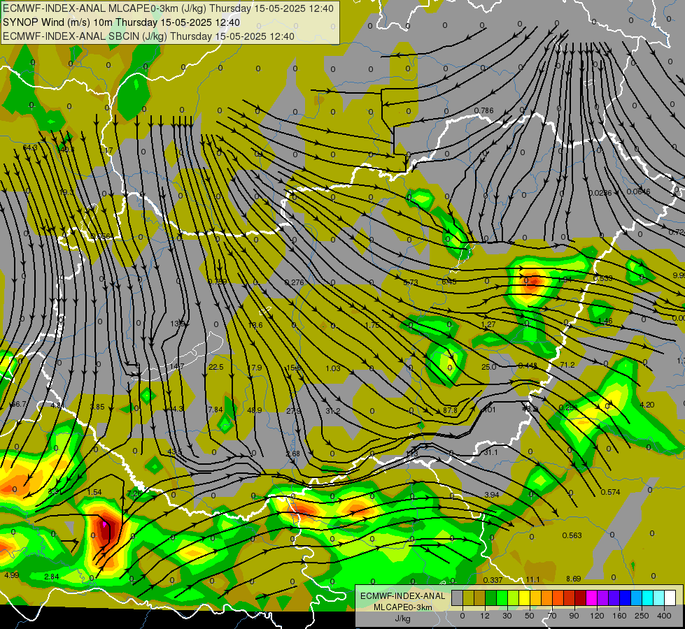The width and height of the screenshot is (685, 629).
Task: Click the 14.7 value on the map
Action: click(x=177, y=366)
